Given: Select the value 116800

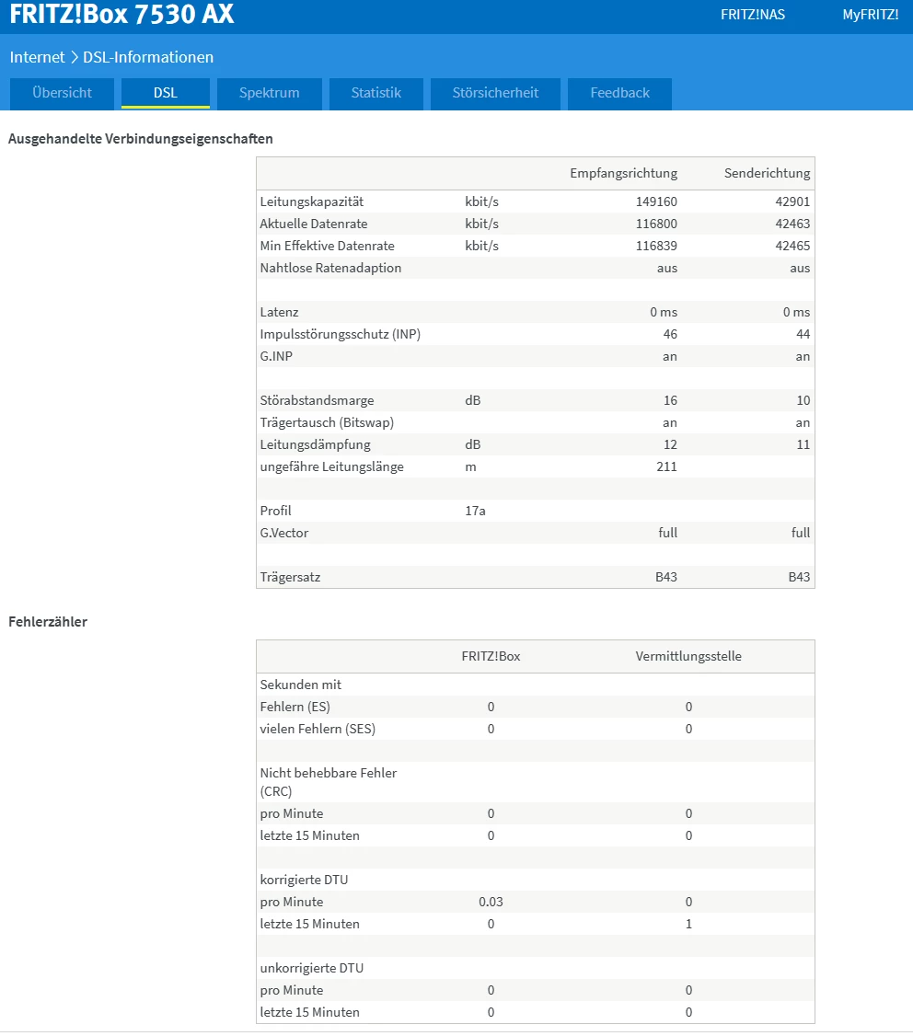Looking at the screenshot, I should pos(656,224).
